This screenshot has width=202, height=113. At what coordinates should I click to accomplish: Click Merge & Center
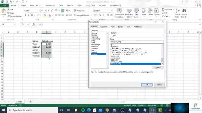81,15
